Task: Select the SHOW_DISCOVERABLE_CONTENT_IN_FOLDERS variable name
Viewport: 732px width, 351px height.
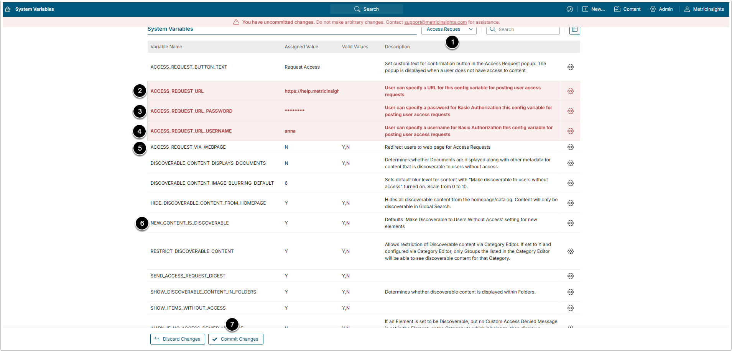Action: 203,292
